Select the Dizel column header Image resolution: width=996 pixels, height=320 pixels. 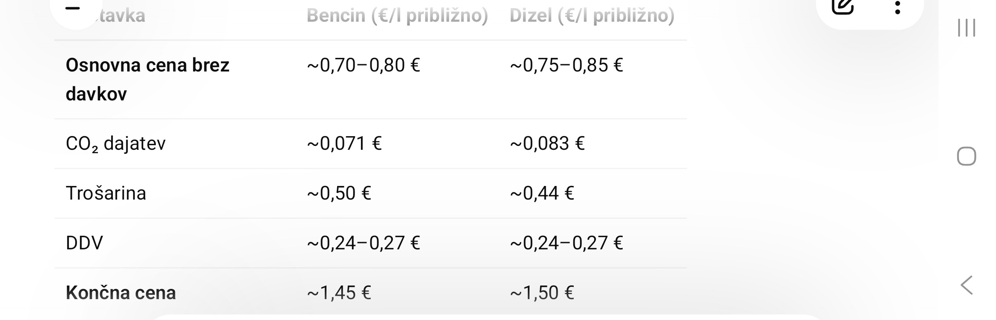pyautogui.click(x=592, y=16)
